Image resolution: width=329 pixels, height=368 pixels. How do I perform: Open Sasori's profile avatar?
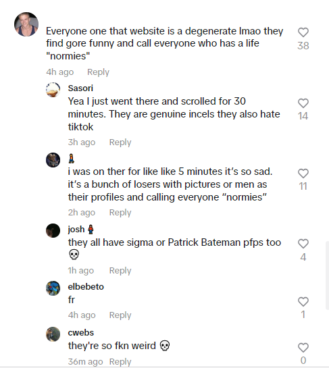click(53, 90)
